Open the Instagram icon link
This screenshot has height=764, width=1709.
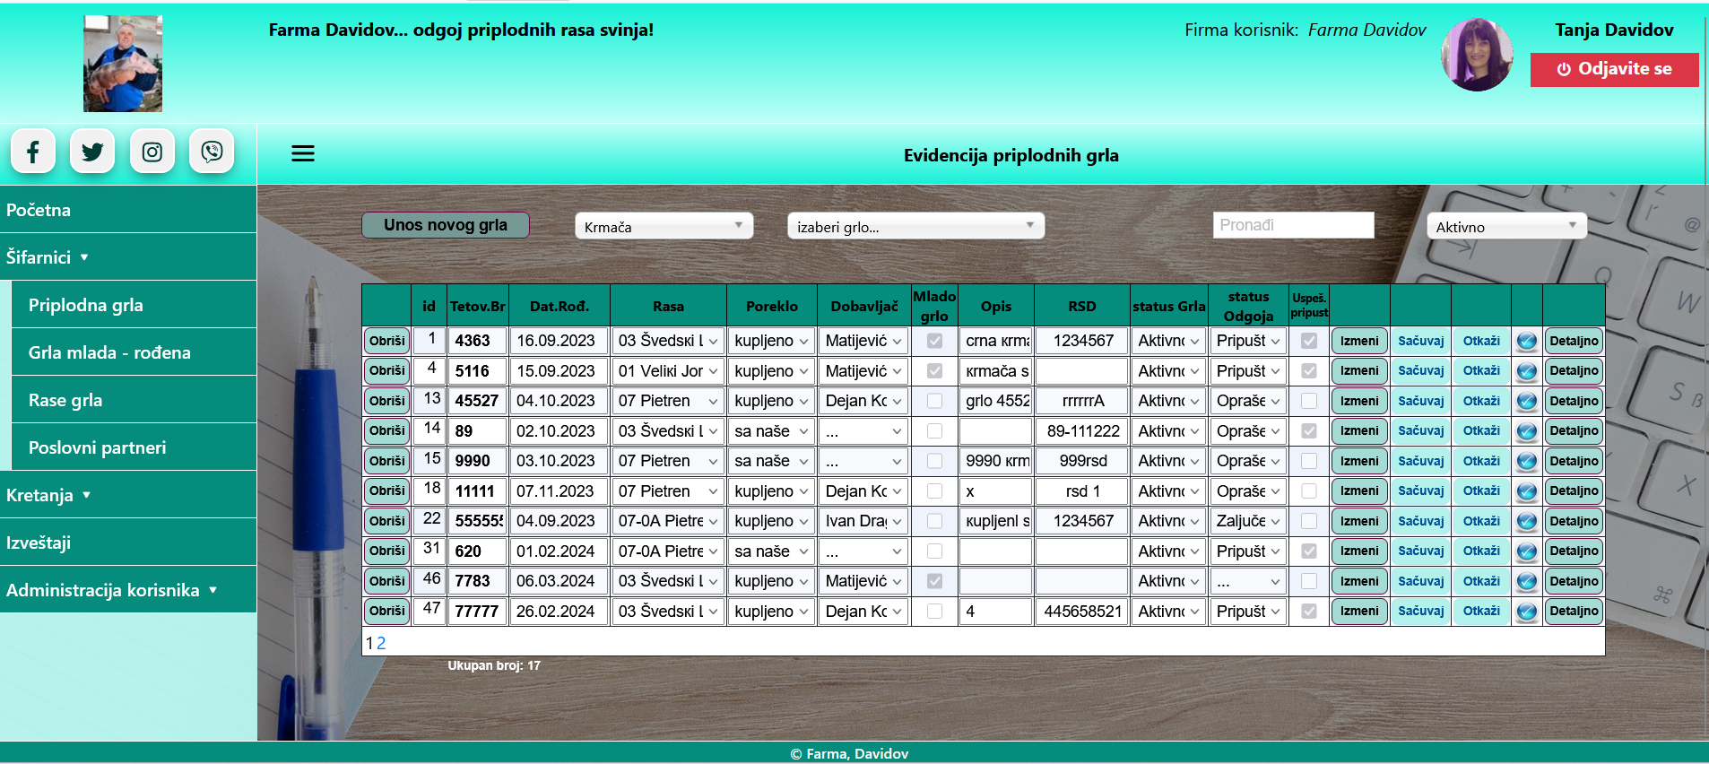tap(152, 152)
